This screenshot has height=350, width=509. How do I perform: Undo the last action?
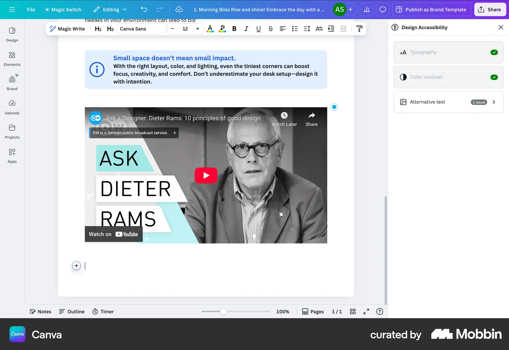tap(144, 10)
